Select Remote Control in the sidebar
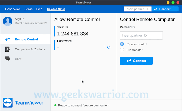Image resolution: width=182 pixels, height=111 pixels. click(x=25, y=39)
